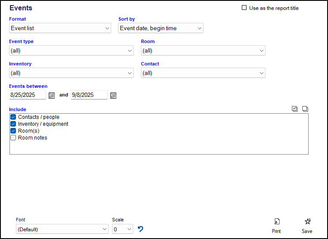
Task: Enable Use as the report title
Action: 244,8
